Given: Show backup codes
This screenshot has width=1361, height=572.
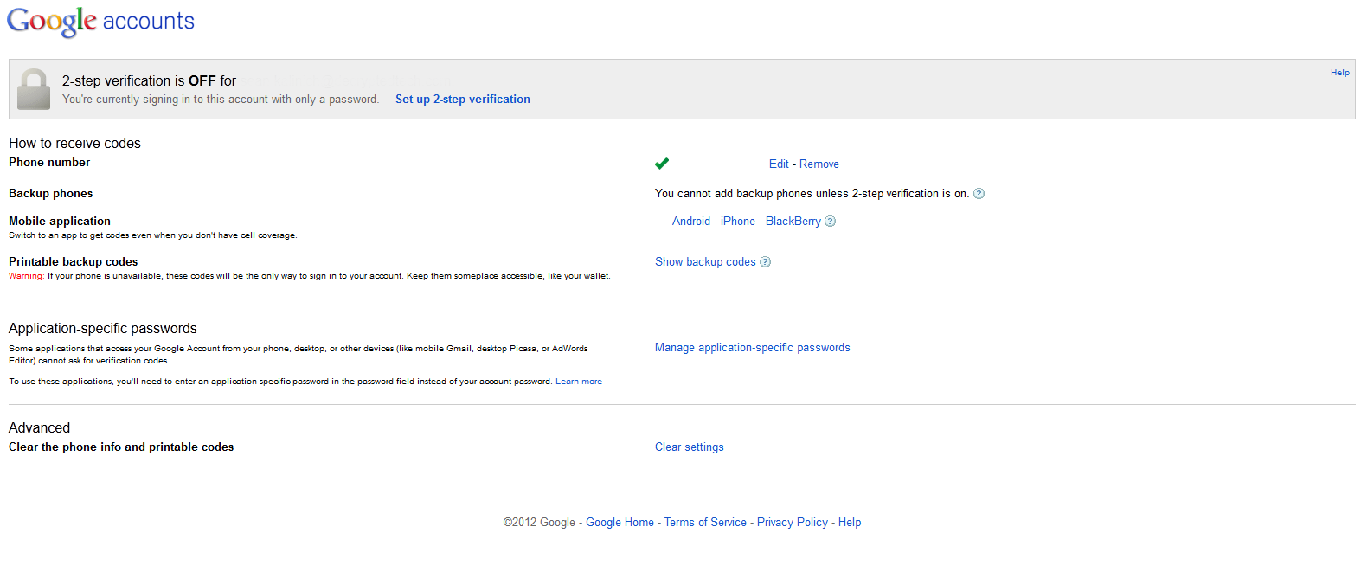Looking at the screenshot, I should [x=705, y=262].
